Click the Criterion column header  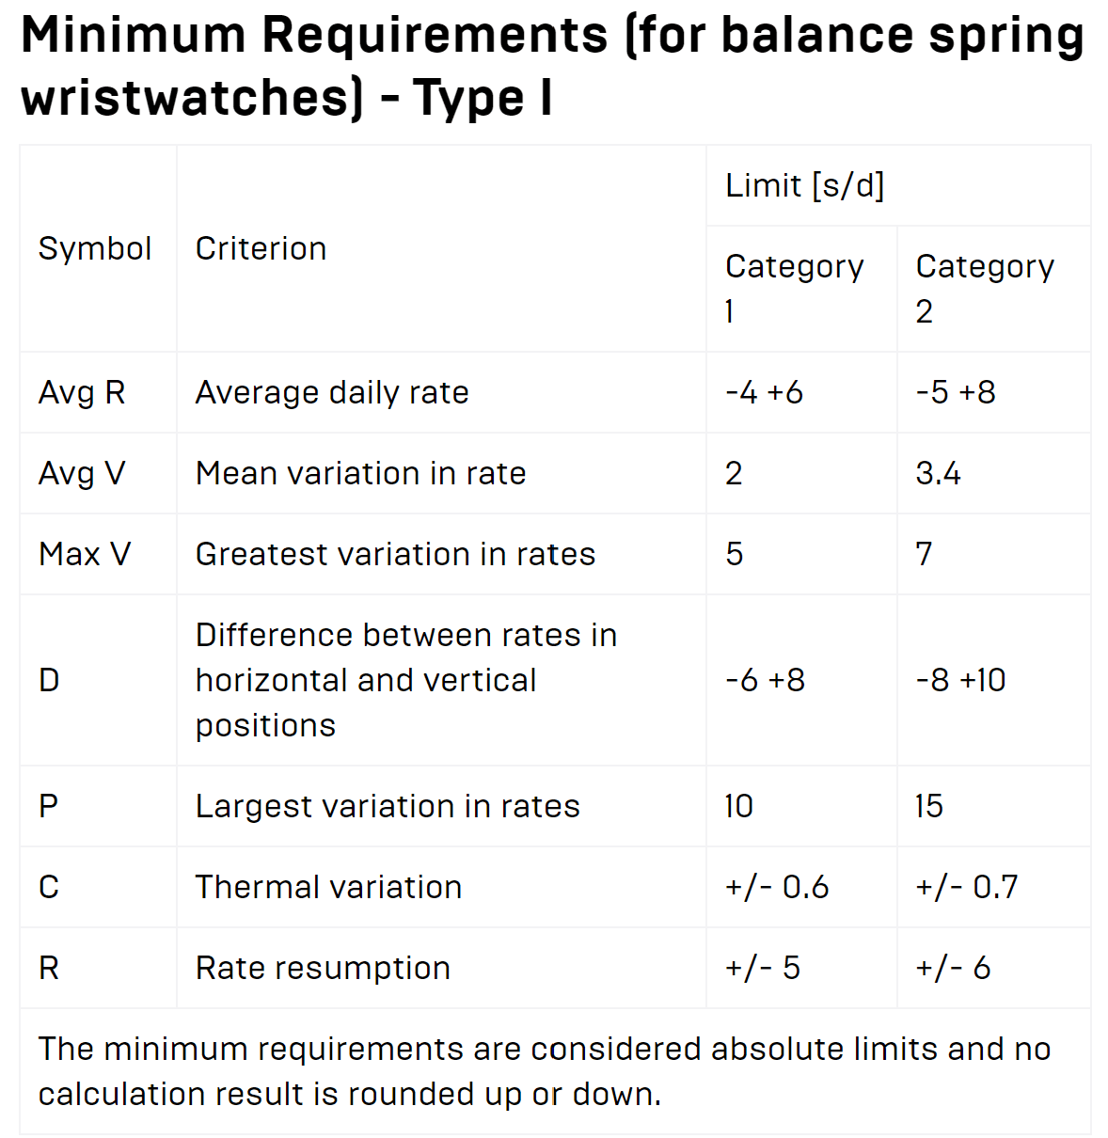tap(261, 248)
